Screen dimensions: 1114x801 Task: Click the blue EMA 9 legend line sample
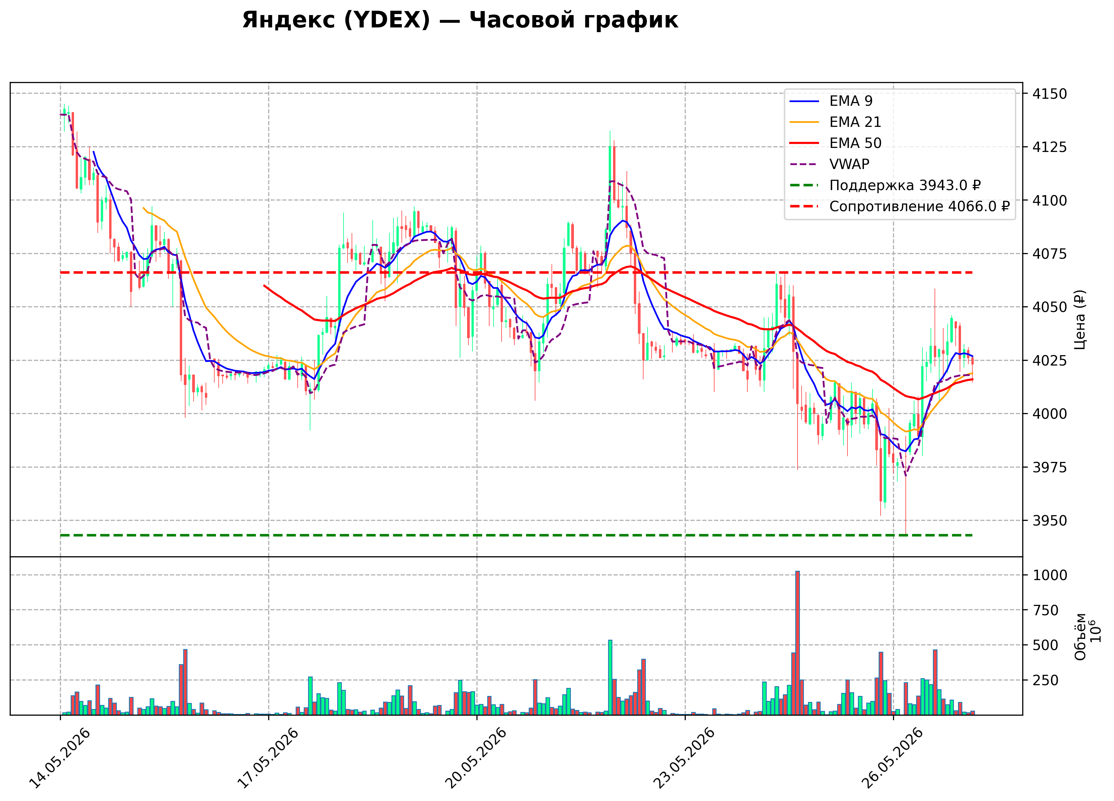pos(804,101)
